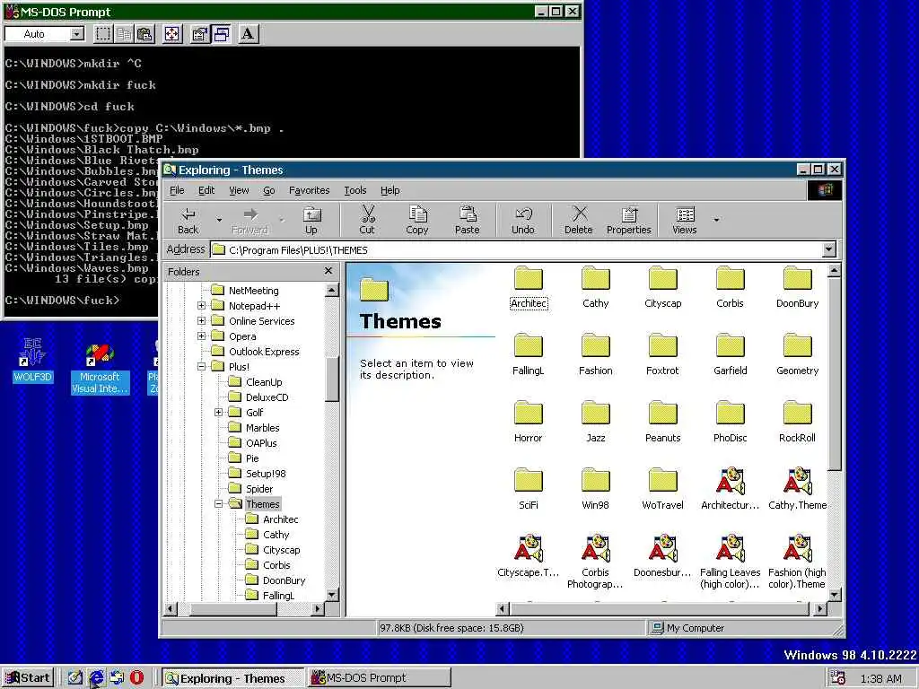The width and height of the screenshot is (919, 689).
Task: Open the Auto font size dropdown
Action: click(x=77, y=34)
